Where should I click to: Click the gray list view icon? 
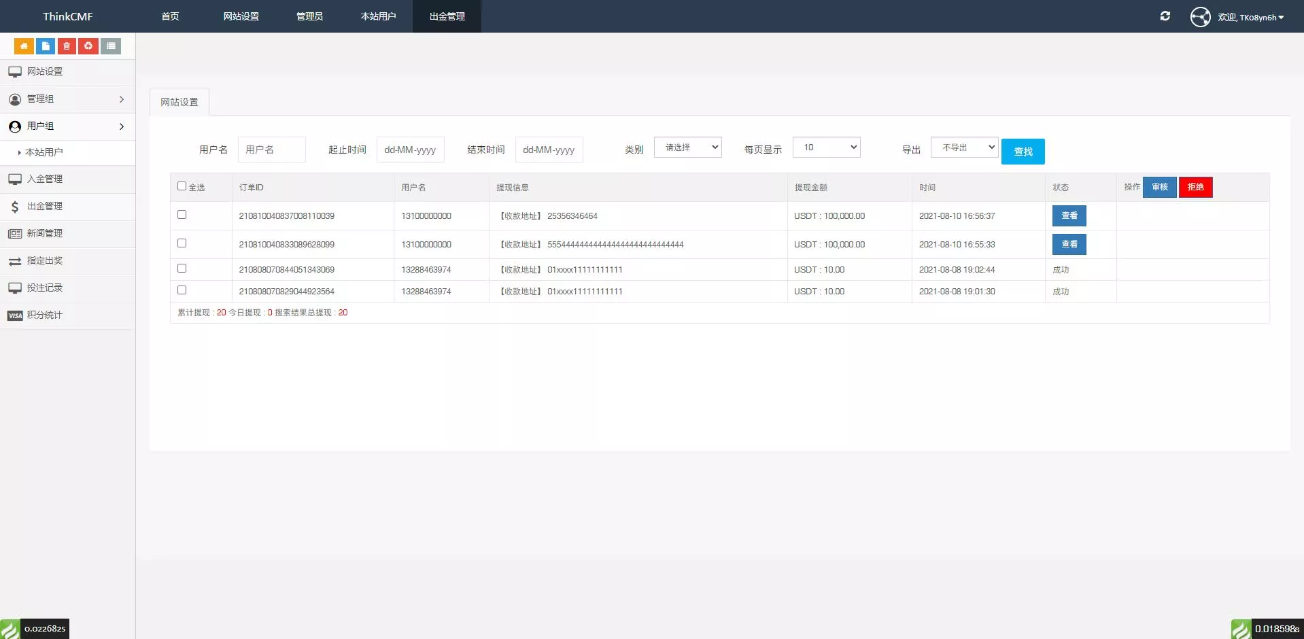tap(111, 46)
